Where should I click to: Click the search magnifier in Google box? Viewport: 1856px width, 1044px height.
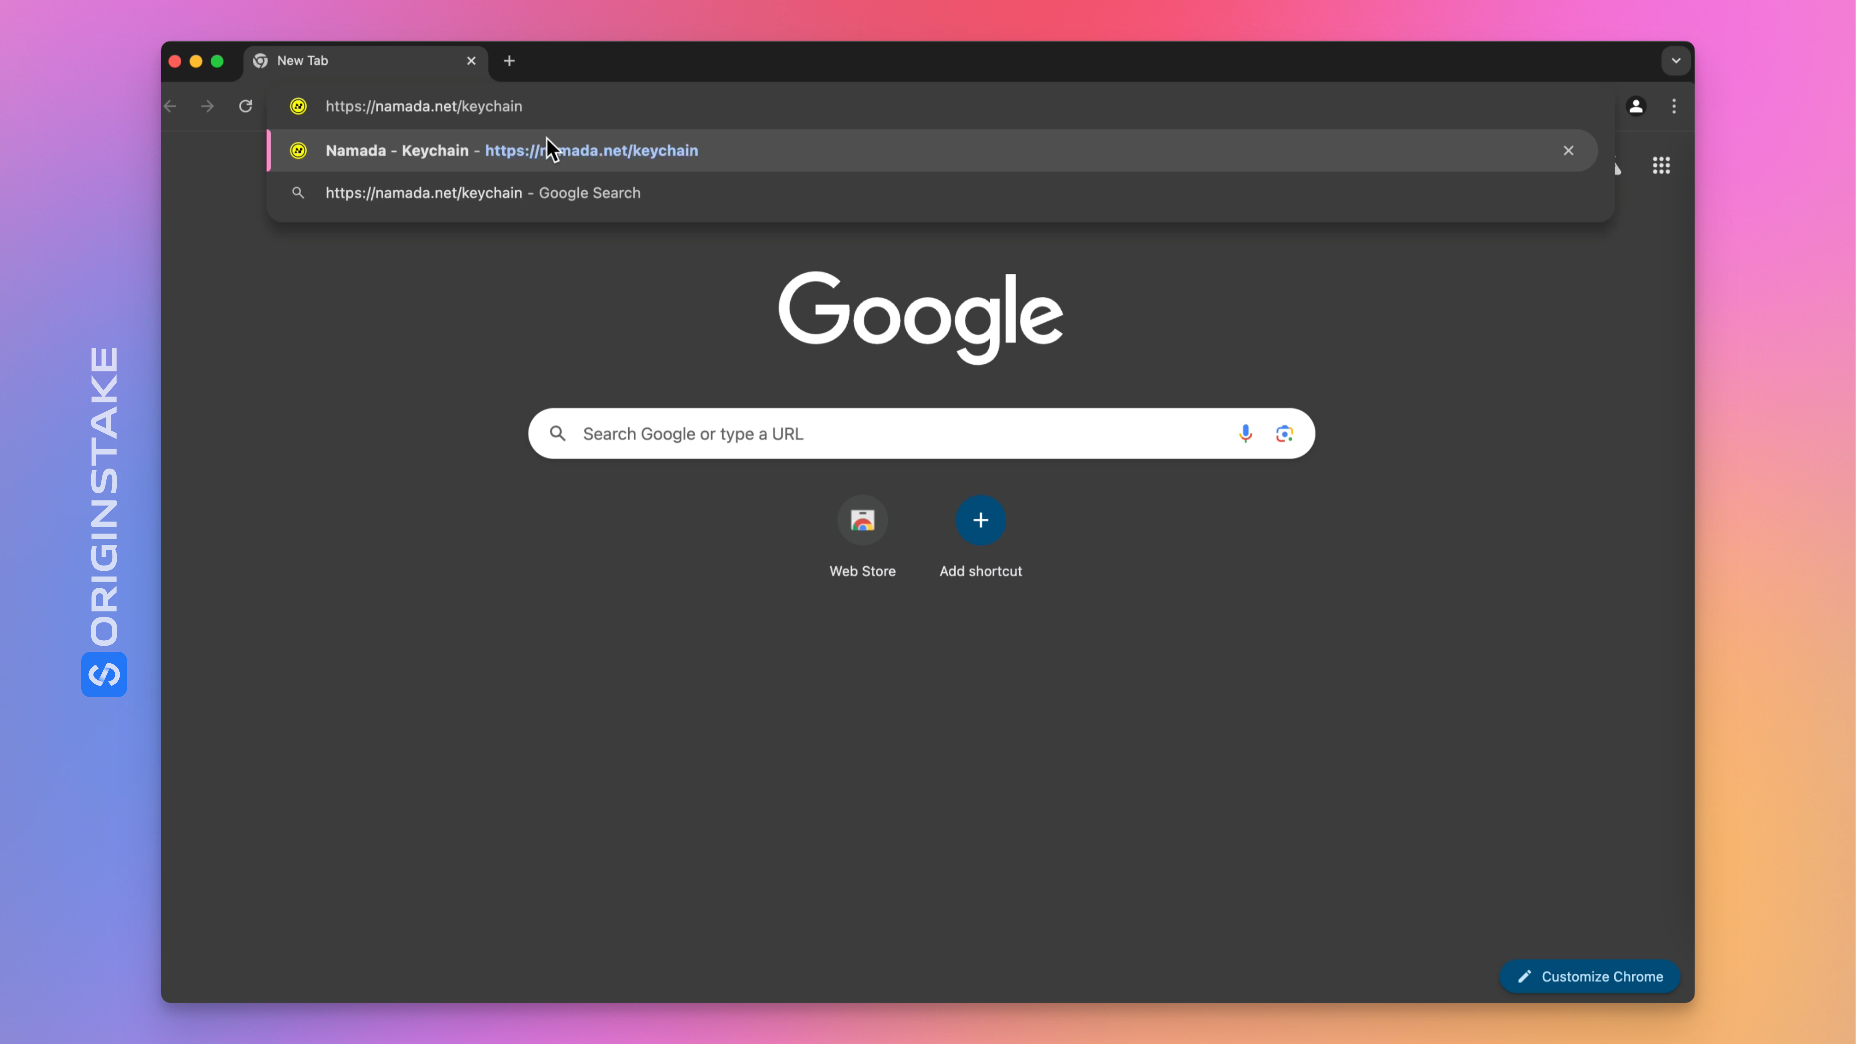(558, 434)
